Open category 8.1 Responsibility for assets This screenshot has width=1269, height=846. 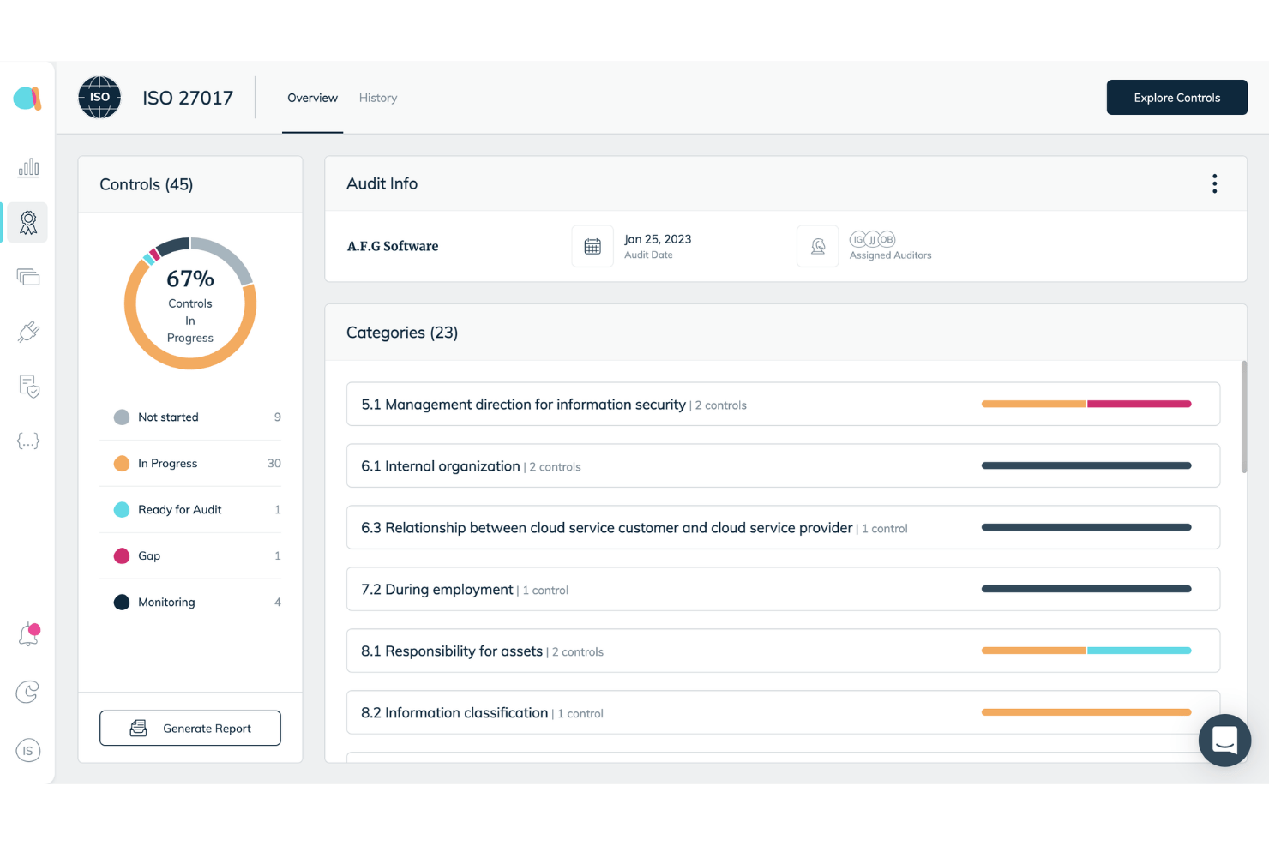coord(783,651)
